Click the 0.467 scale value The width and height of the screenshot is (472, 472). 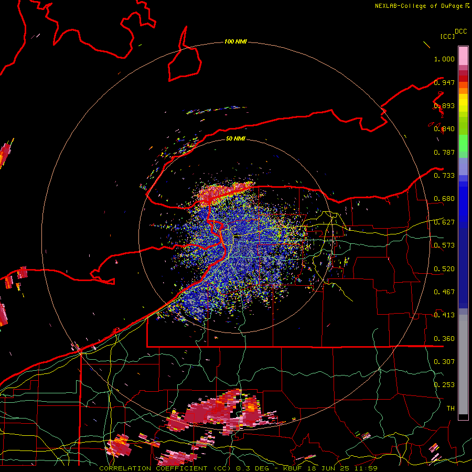tap(444, 292)
